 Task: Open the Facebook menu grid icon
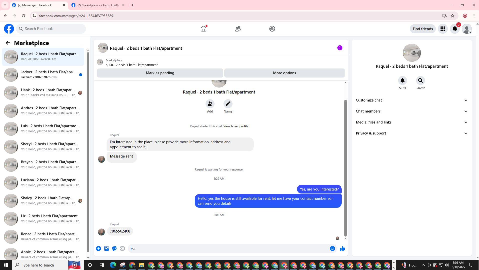pyautogui.click(x=443, y=29)
